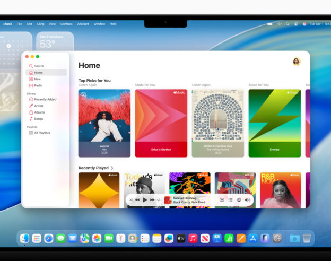
Task: Open AirPlay output options
Action: coord(239,200)
